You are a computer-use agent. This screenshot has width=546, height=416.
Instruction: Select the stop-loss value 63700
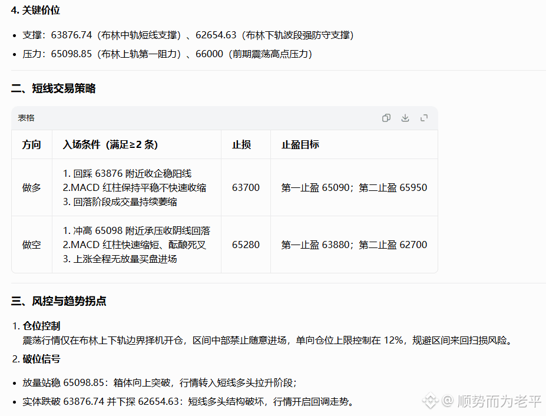246,187
